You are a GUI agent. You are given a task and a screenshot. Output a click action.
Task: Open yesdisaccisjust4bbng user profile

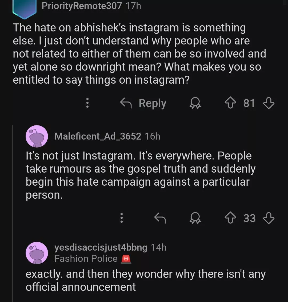click(x=101, y=247)
